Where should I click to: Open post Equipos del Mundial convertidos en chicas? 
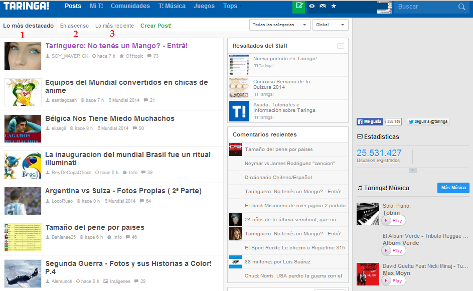coord(126,86)
